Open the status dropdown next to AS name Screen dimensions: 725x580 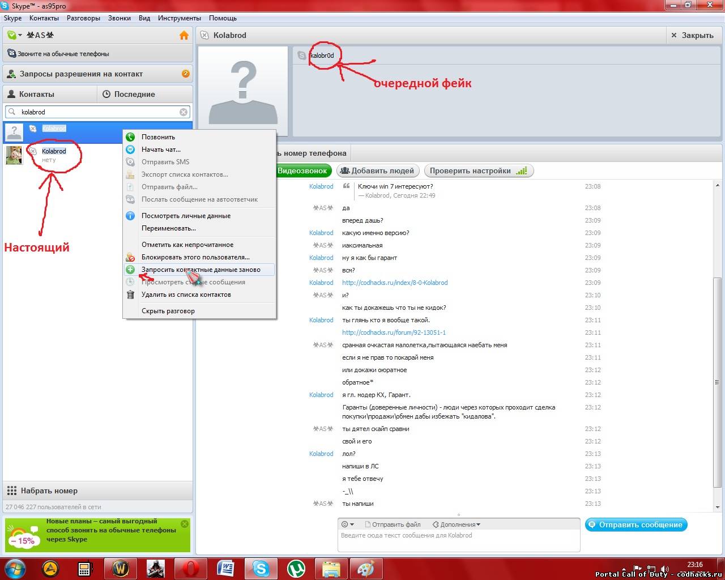pos(14,35)
